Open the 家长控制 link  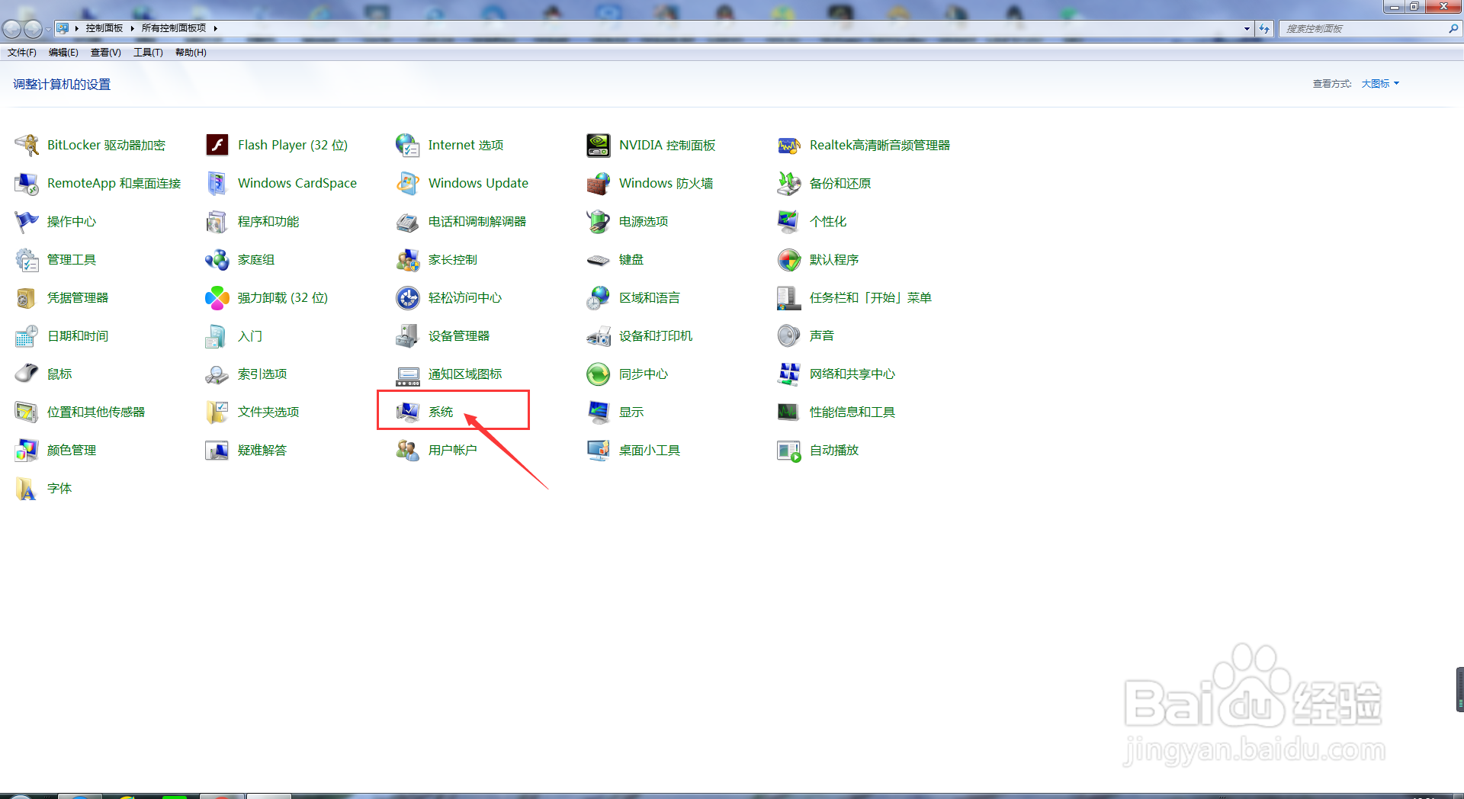click(x=453, y=259)
